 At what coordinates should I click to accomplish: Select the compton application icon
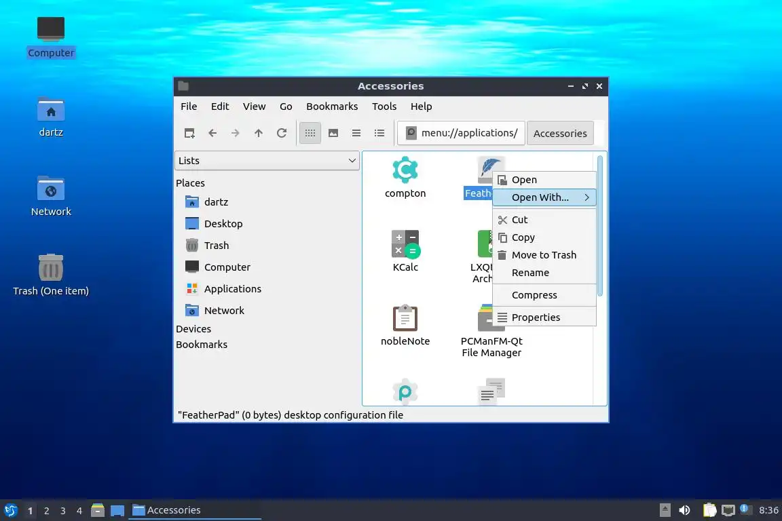[x=405, y=170]
